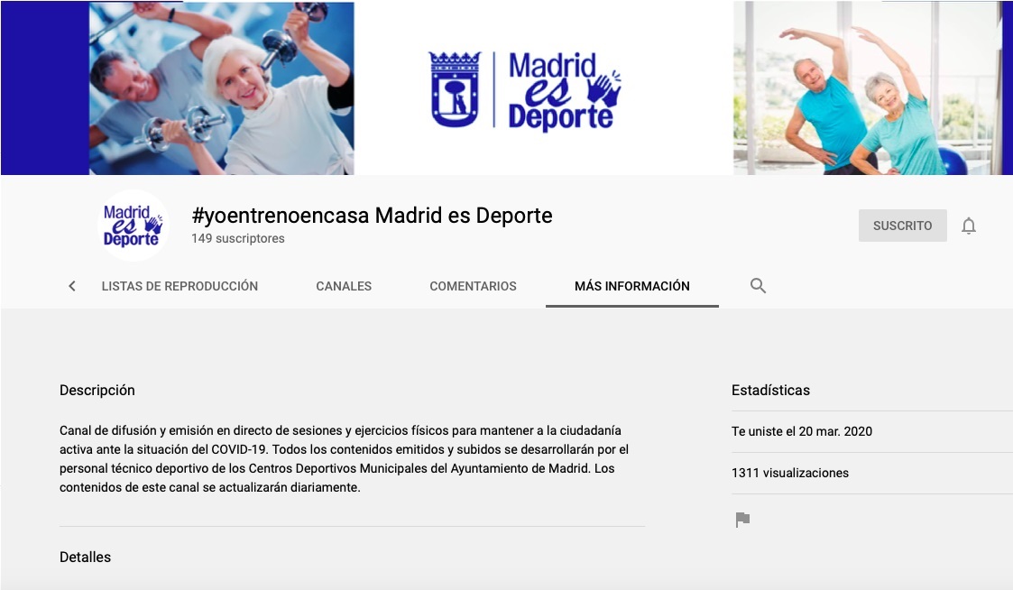Click the Detalles section heading
This screenshot has width=1013, height=590.
(x=85, y=558)
